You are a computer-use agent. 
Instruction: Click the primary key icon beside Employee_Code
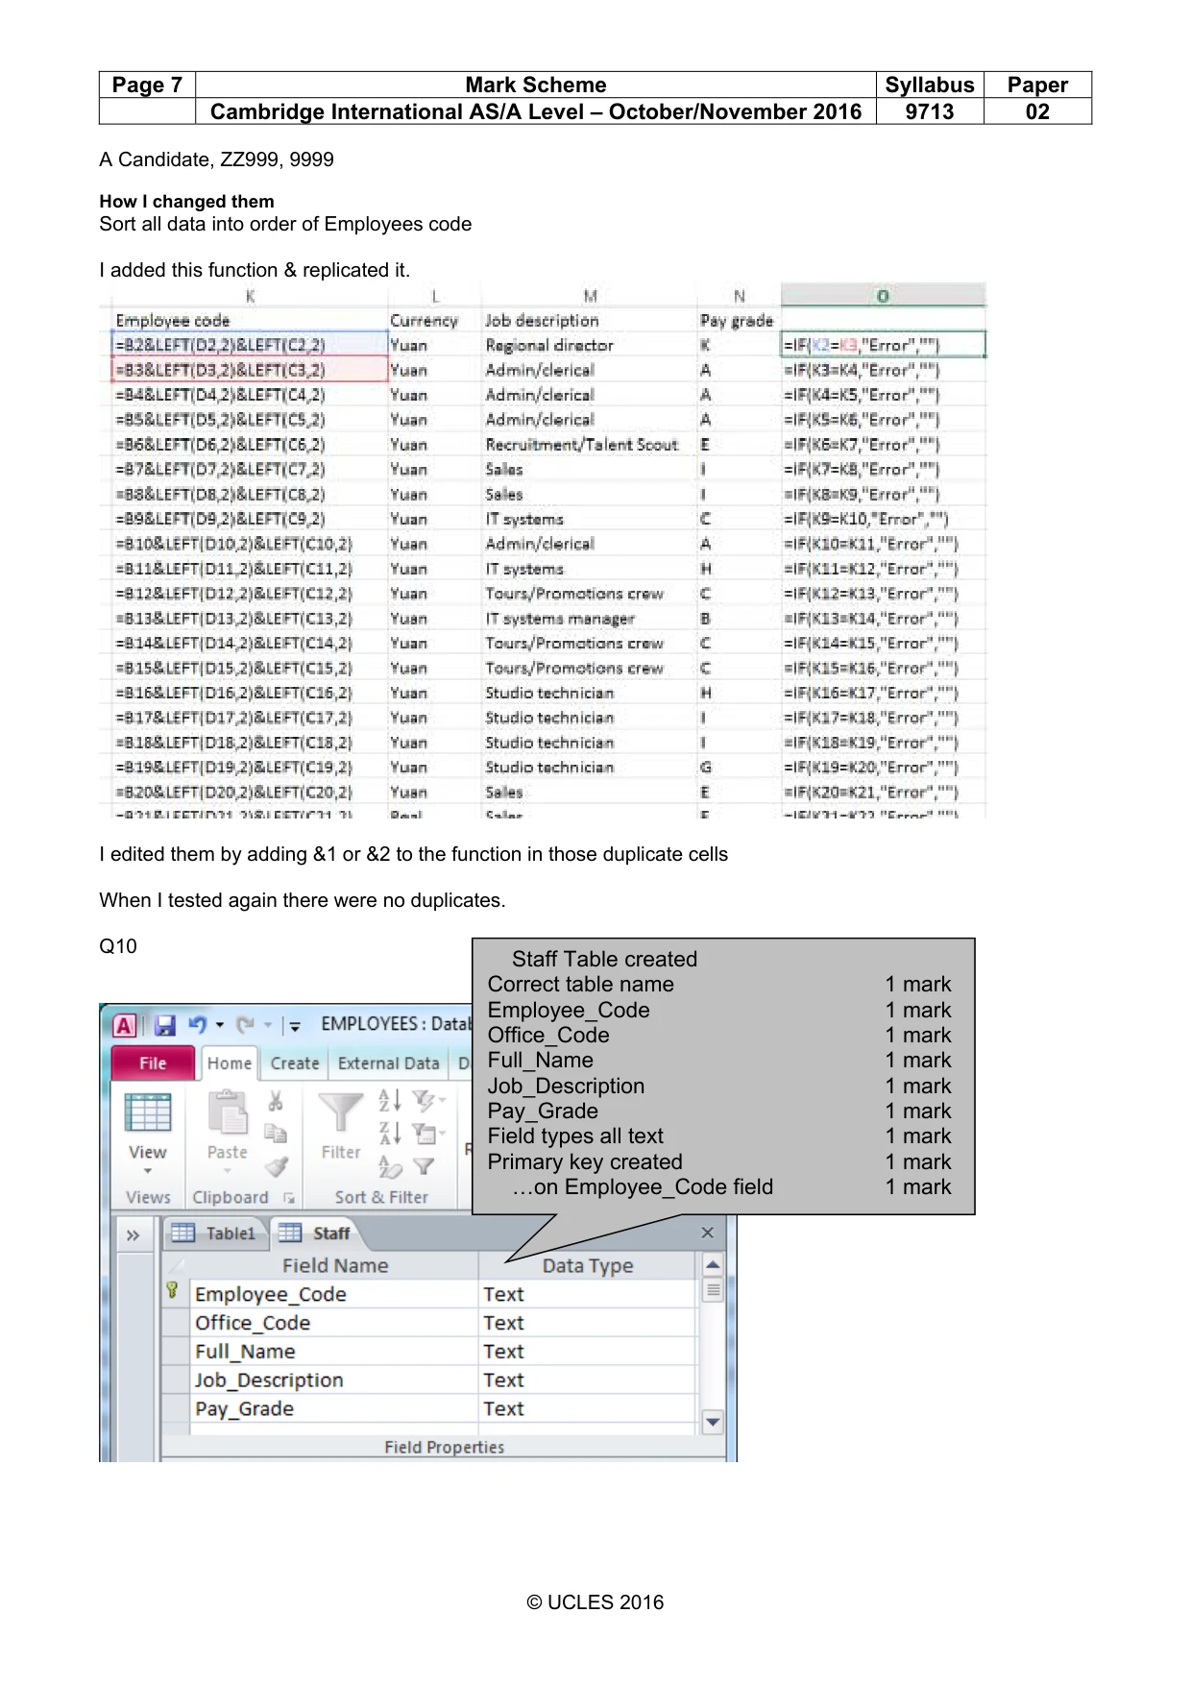[x=173, y=1291]
